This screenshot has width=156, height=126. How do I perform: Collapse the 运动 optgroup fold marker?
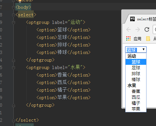[x=13, y=23]
